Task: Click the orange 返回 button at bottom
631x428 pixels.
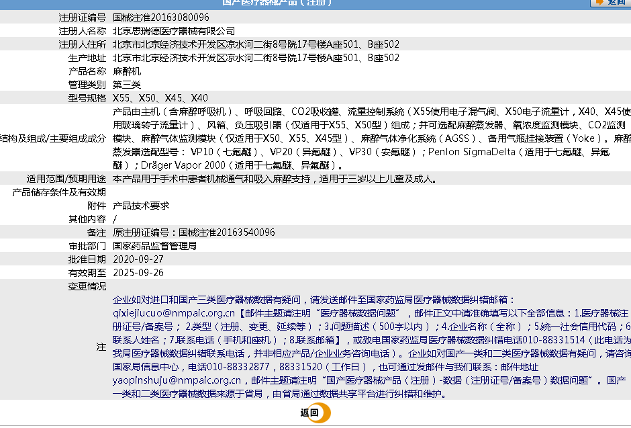Action: (x=315, y=413)
